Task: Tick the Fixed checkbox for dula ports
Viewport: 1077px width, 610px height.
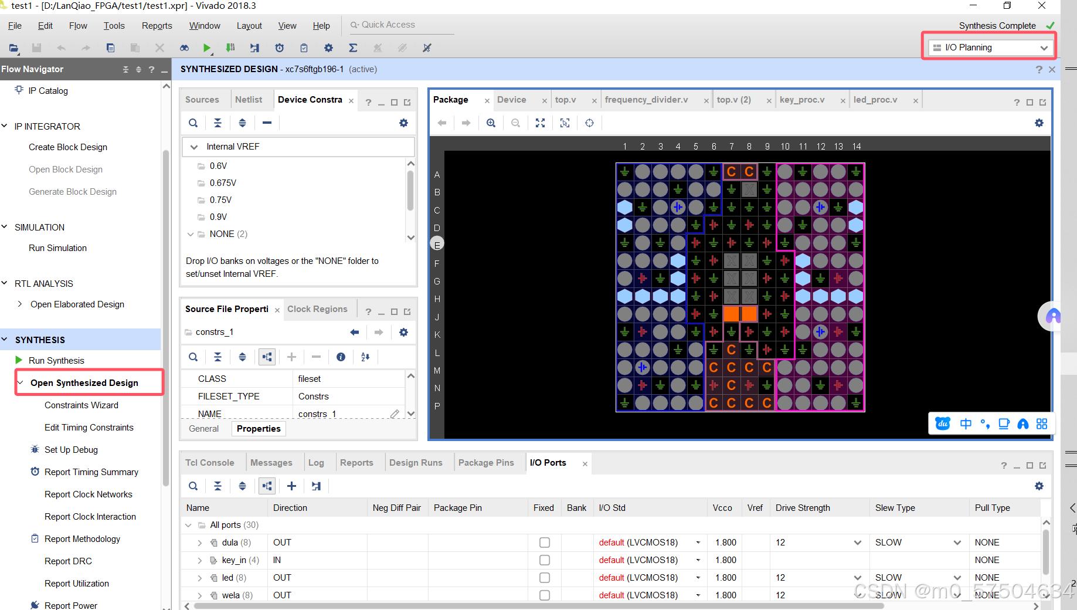Action: click(545, 543)
